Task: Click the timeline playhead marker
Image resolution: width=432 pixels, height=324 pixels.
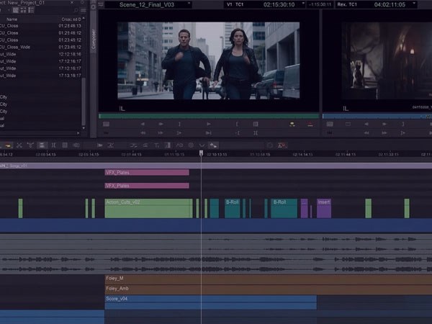Action: click(201, 153)
